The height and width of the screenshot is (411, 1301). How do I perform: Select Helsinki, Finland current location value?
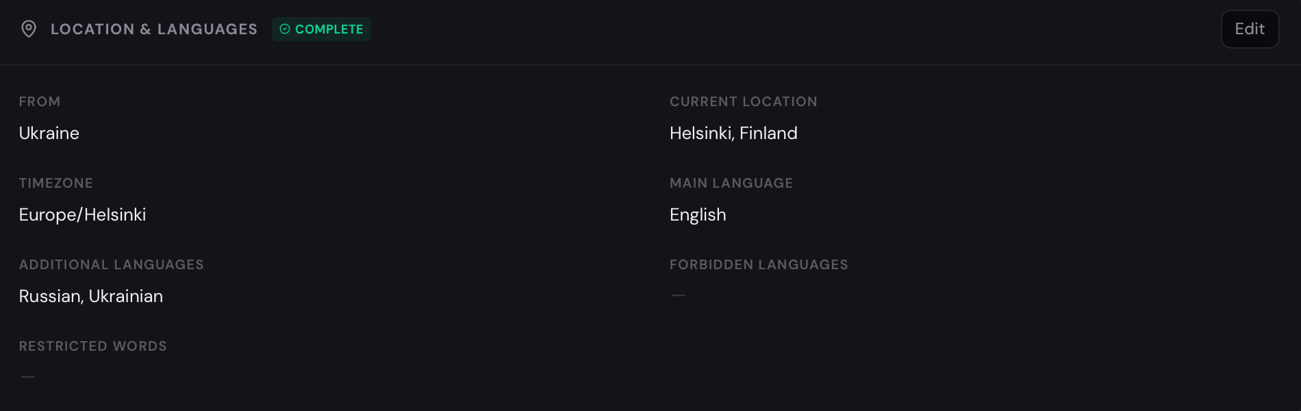click(x=733, y=133)
